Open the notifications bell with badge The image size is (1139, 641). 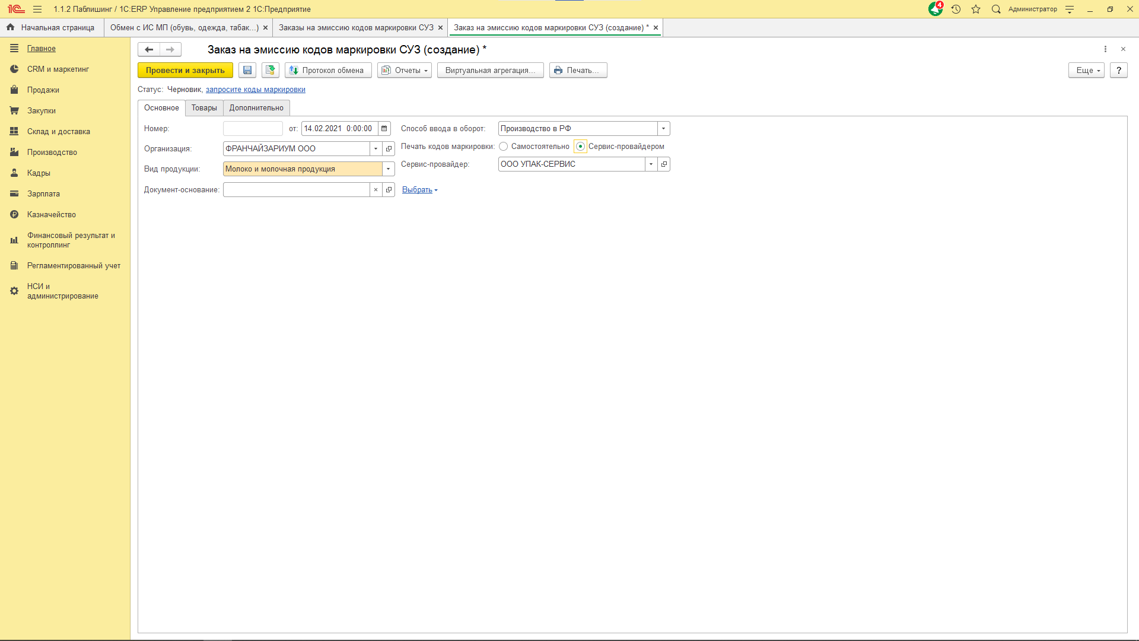[x=936, y=9]
